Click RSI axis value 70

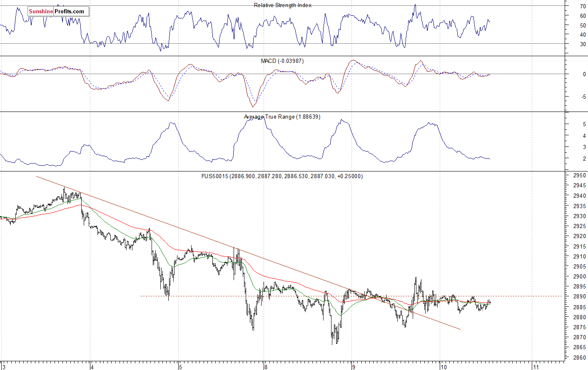pos(583,7)
